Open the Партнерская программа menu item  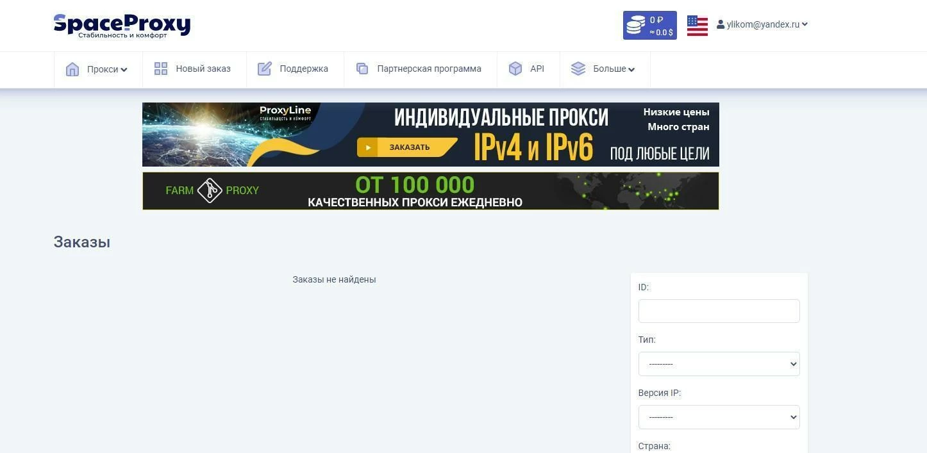[421, 69]
